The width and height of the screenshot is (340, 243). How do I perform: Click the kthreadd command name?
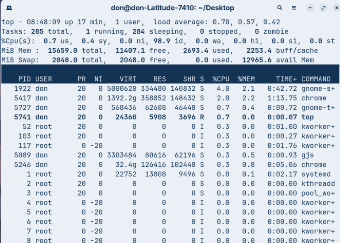point(318,184)
